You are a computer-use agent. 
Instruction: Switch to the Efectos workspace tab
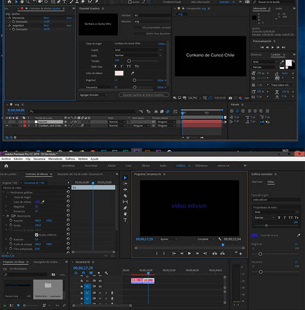(x=146, y=165)
